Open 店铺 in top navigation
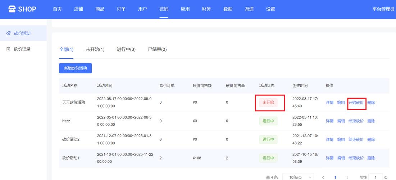Image resolution: width=396 pixels, height=180 pixels. click(78, 9)
